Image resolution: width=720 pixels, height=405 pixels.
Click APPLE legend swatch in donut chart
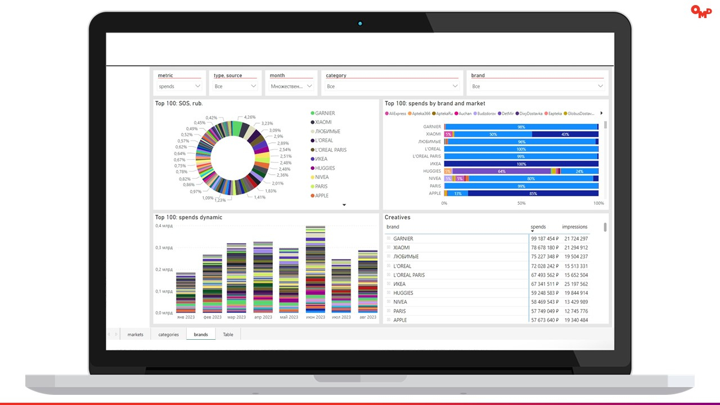pos(312,196)
